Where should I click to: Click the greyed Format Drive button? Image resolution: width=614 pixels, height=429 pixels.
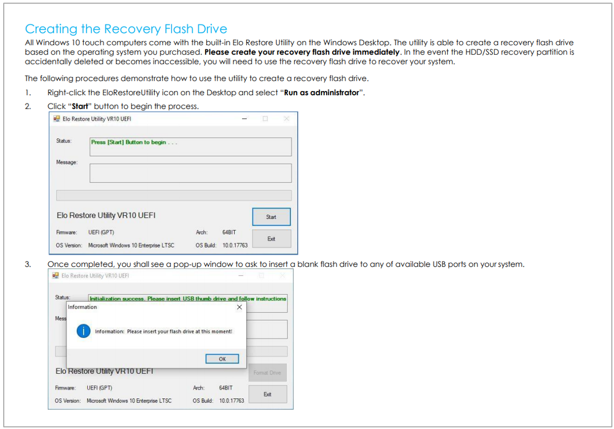point(268,372)
